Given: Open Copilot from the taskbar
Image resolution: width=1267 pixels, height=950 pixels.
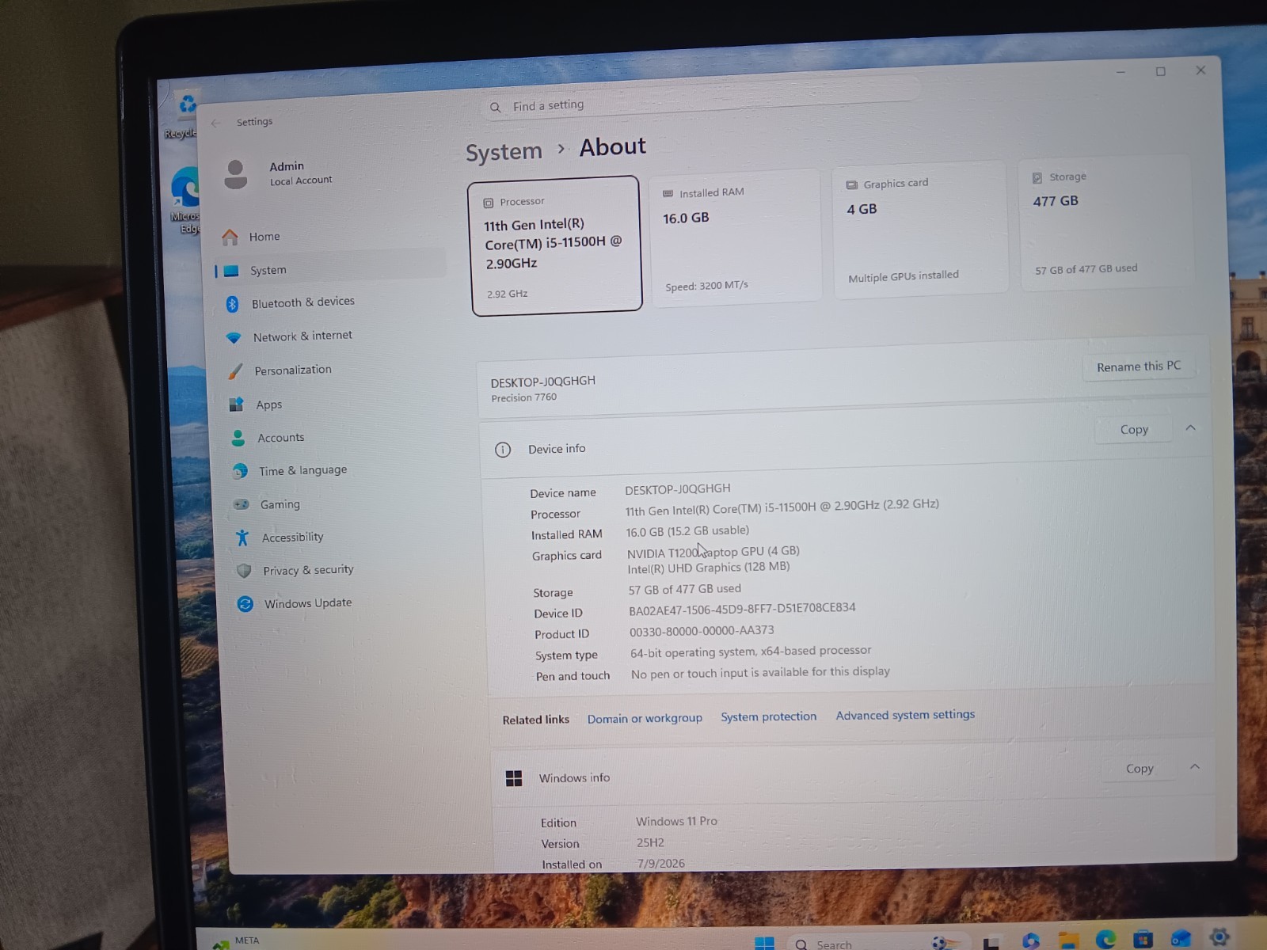Looking at the screenshot, I should 1030,941.
